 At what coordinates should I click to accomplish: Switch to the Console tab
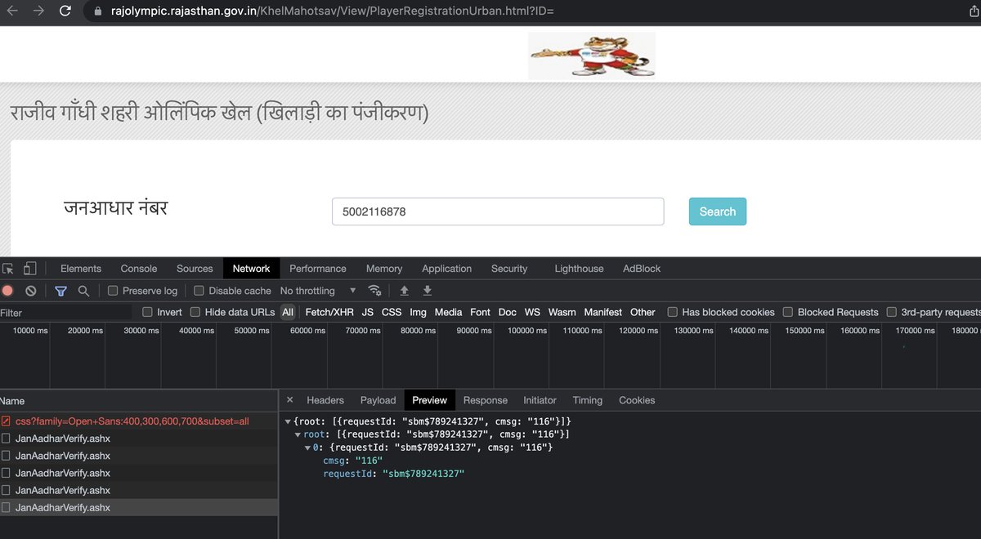(x=138, y=268)
